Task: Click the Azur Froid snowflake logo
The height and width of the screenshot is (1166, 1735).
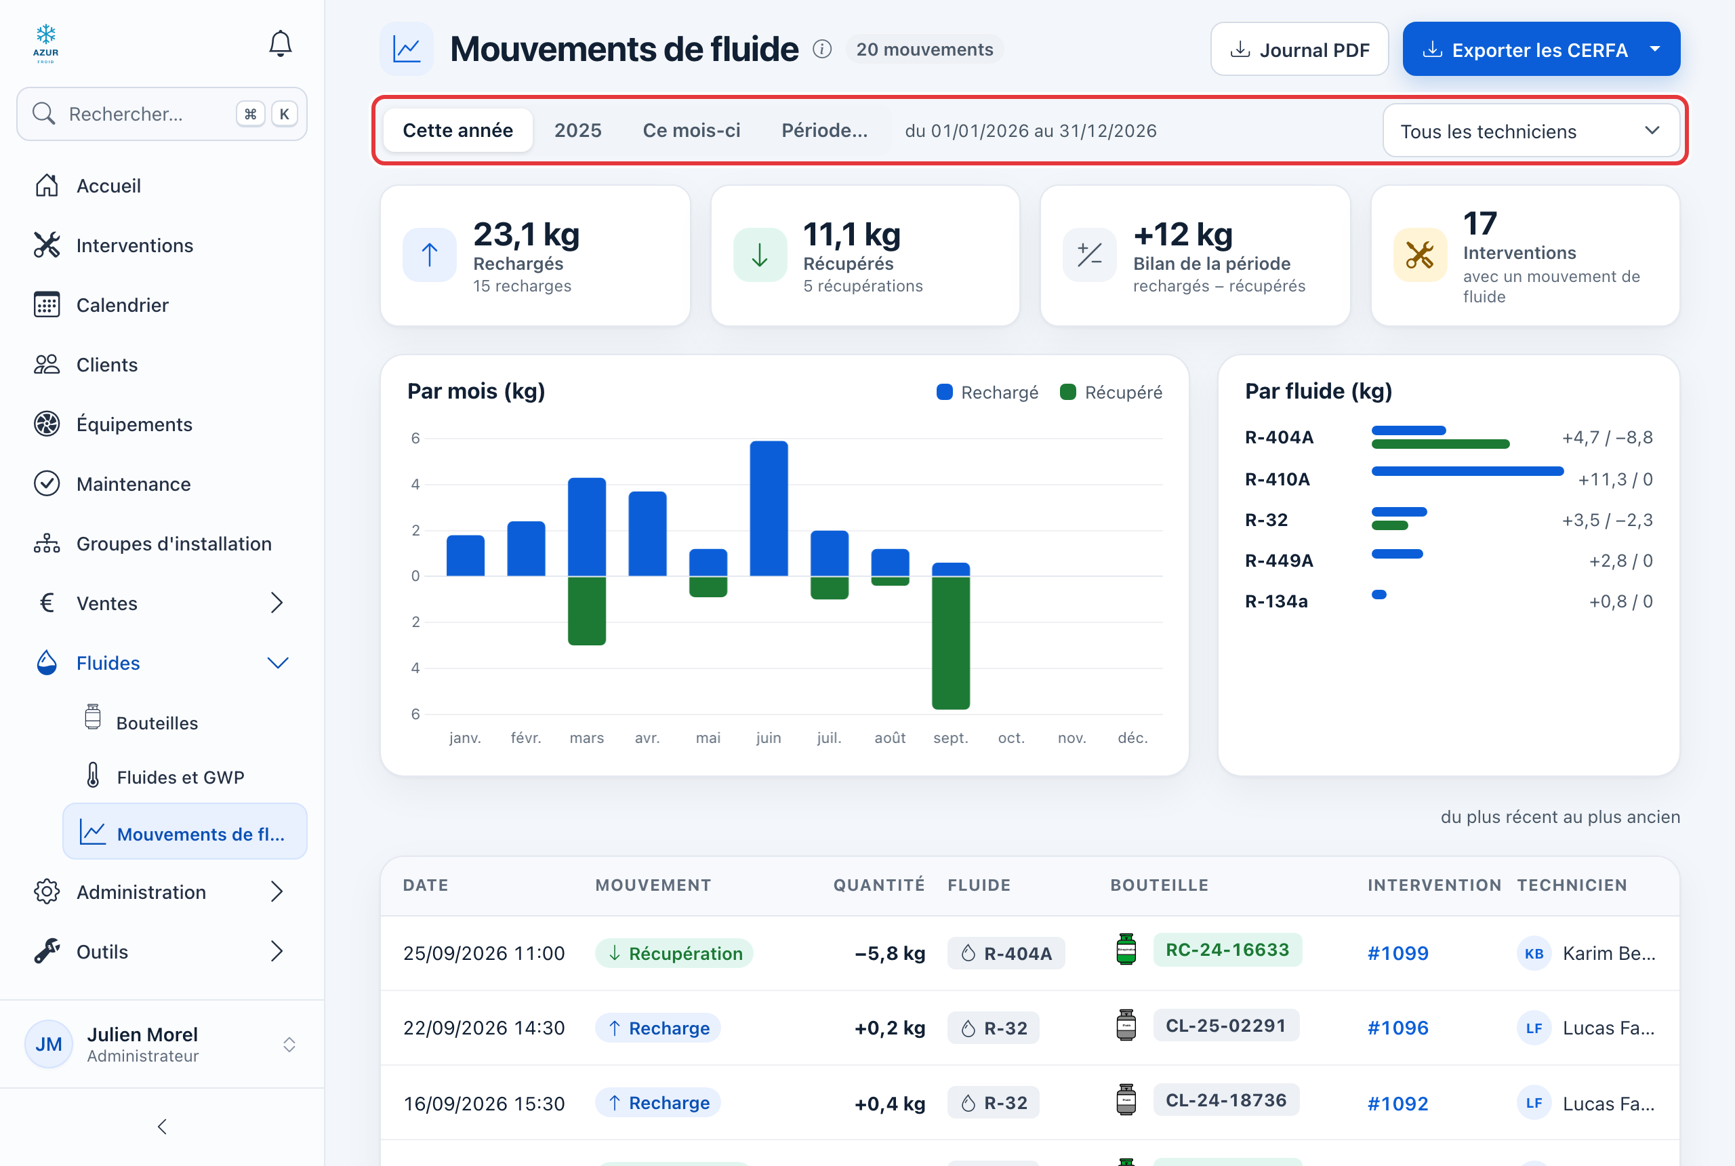Action: tap(45, 44)
